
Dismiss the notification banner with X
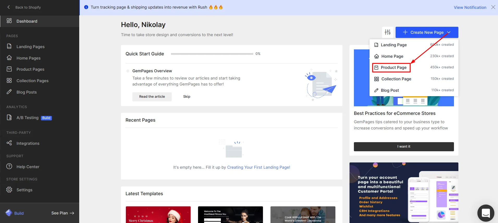493,7
